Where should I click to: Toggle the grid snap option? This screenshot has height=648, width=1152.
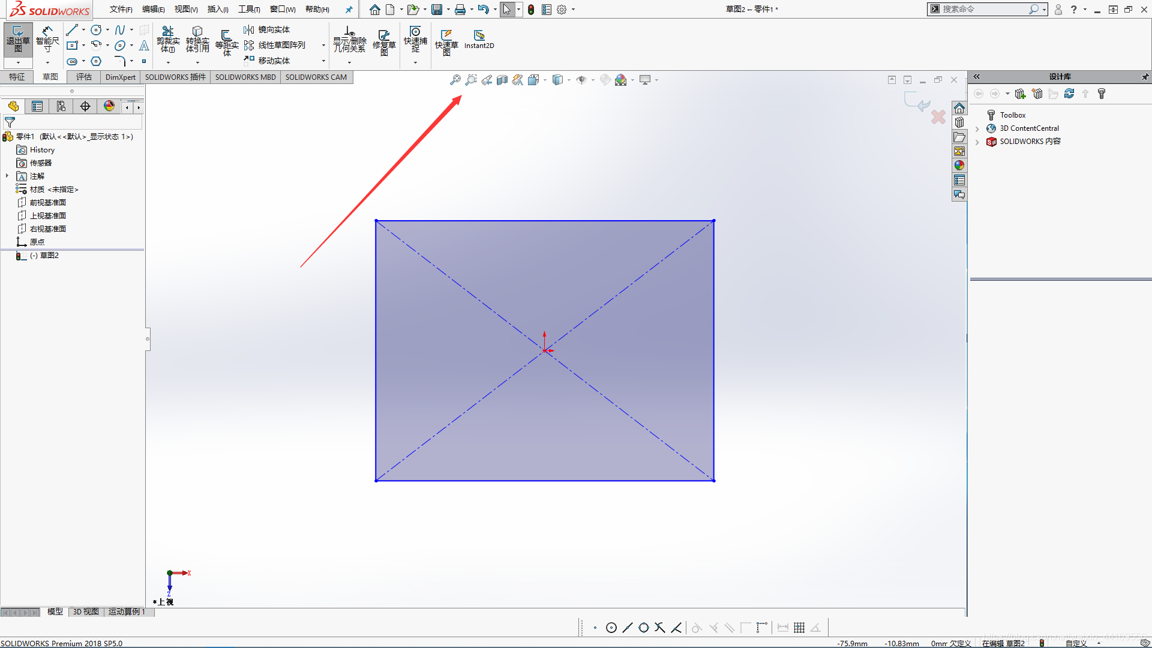(799, 628)
